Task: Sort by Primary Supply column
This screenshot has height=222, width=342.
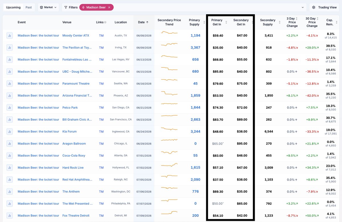Action: pyautogui.click(x=204, y=22)
